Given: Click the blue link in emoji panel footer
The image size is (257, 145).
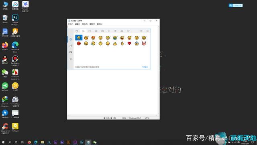Looking at the screenshot, I should click(x=145, y=67).
